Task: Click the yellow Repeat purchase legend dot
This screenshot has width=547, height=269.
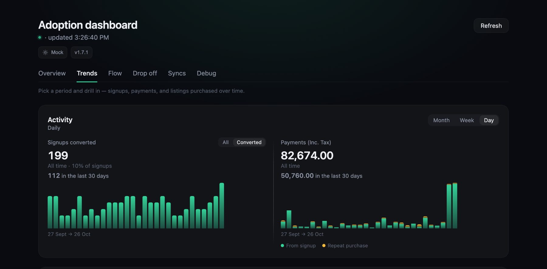Action: click(324, 246)
